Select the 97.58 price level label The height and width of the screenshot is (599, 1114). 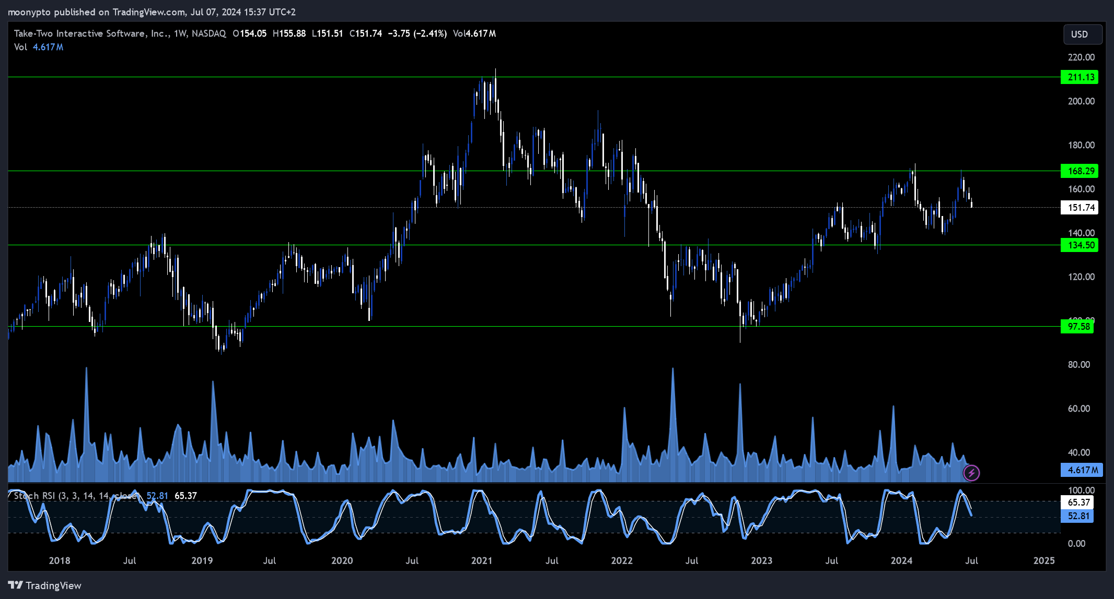pos(1077,327)
